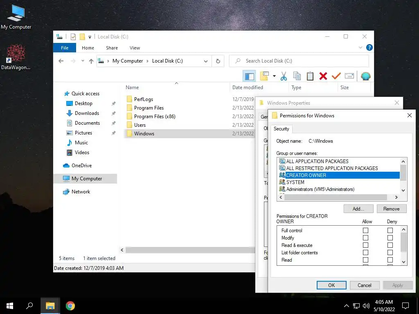Click the Paste clipboard icon

310,76
